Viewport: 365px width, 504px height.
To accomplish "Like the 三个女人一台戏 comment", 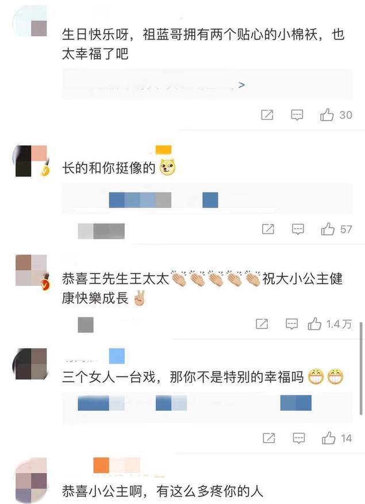I will pos(329,438).
